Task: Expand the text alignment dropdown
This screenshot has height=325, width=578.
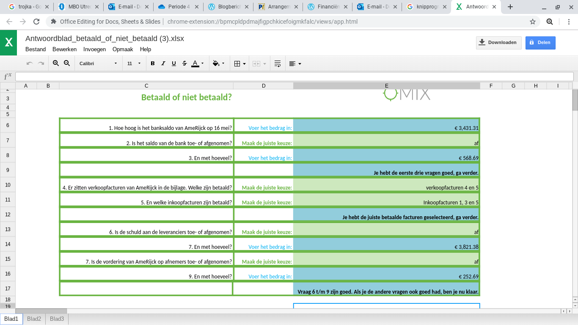Action: pyautogui.click(x=295, y=63)
